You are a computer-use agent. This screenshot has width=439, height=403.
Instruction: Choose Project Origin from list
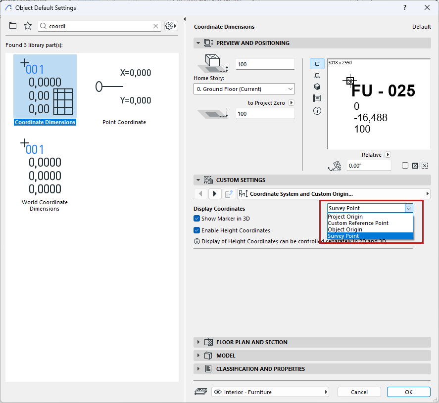(345, 217)
